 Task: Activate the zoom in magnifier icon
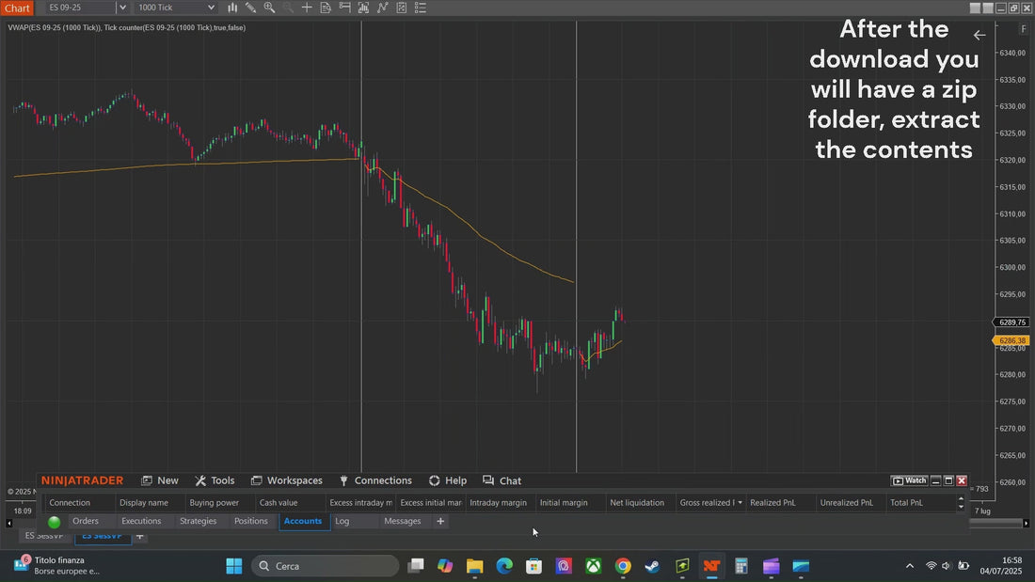(269, 8)
